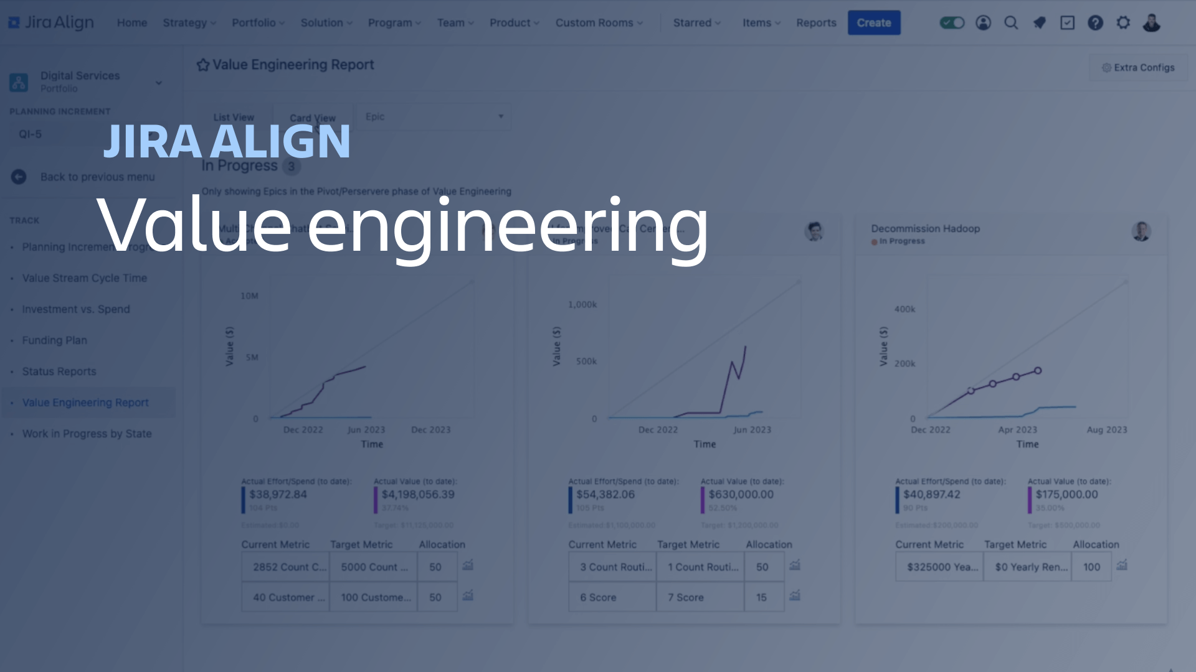Expand the Strategy navigation menu
This screenshot has width=1196, height=672.
188,22
